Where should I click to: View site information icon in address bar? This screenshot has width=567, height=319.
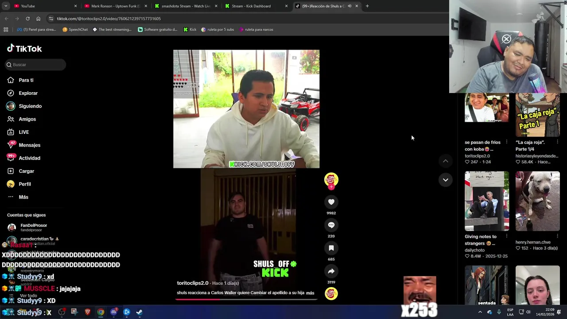[51, 19]
